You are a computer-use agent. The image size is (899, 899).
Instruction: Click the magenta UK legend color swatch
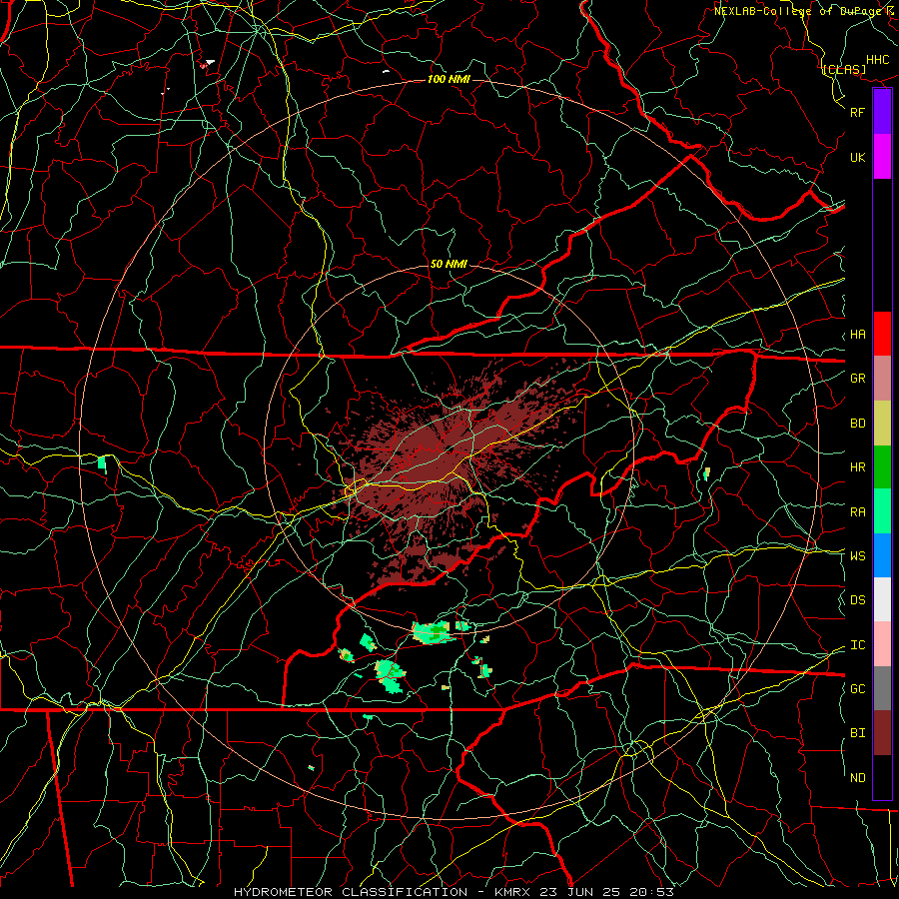pyautogui.click(x=882, y=157)
